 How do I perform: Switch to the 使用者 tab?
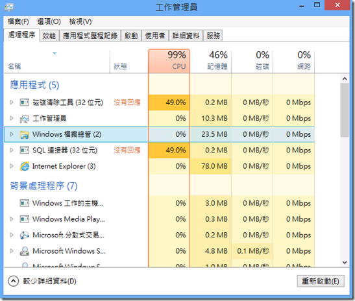[155, 36]
